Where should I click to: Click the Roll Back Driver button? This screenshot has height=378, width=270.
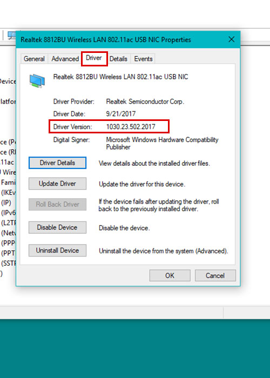click(57, 205)
